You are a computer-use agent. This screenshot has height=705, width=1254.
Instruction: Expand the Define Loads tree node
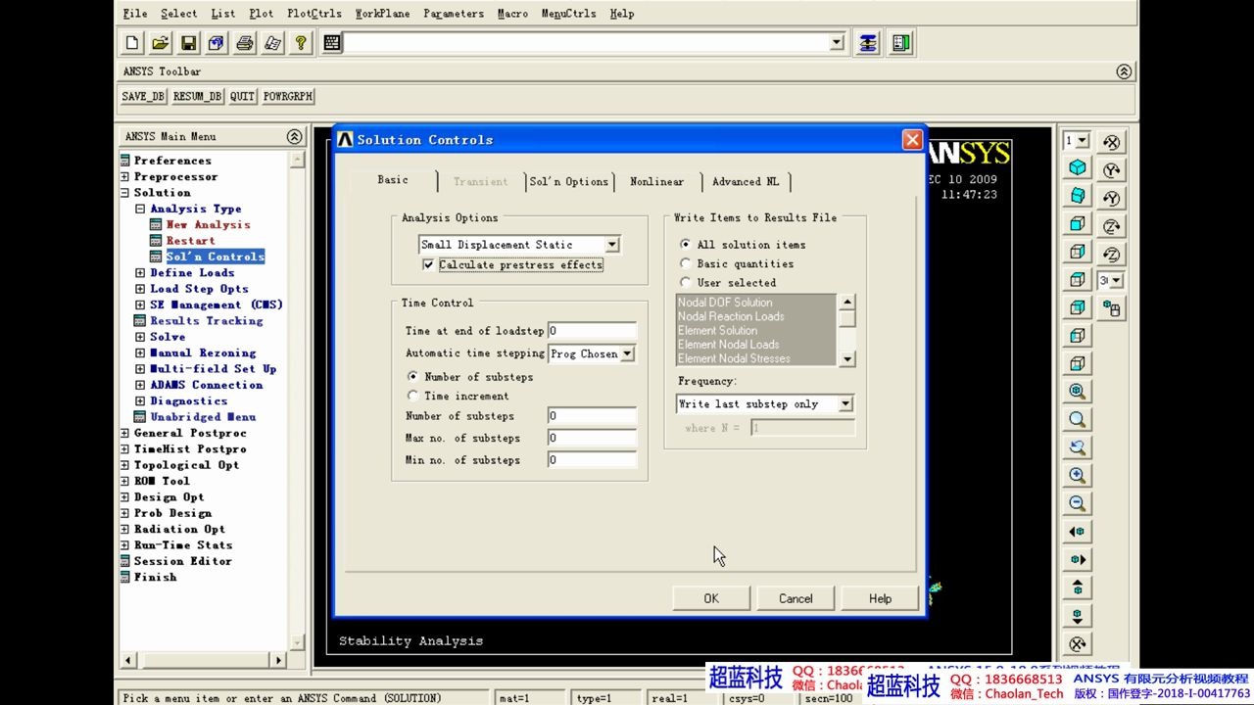coord(140,272)
